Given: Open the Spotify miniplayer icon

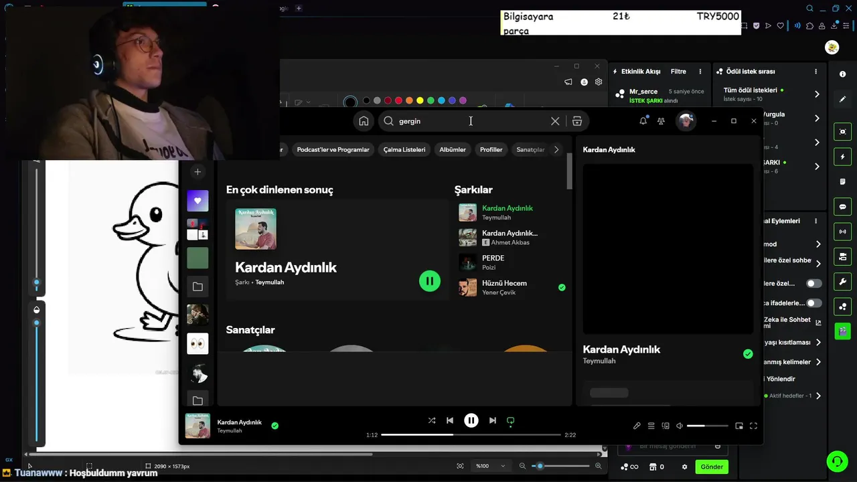Looking at the screenshot, I should coord(739,426).
